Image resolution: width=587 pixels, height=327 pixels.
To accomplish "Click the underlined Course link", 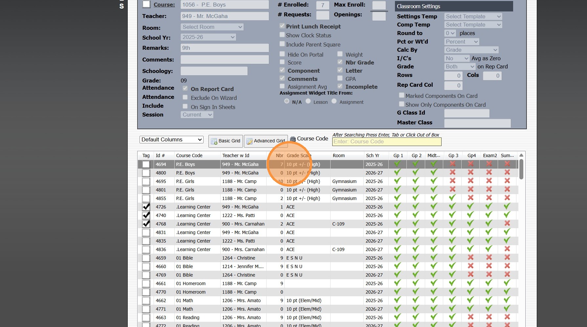I will point(164,5).
